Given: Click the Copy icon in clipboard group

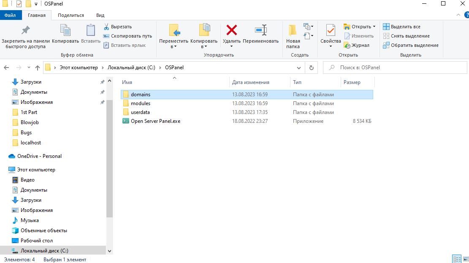Looking at the screenshot, I should tap(65, 30).
